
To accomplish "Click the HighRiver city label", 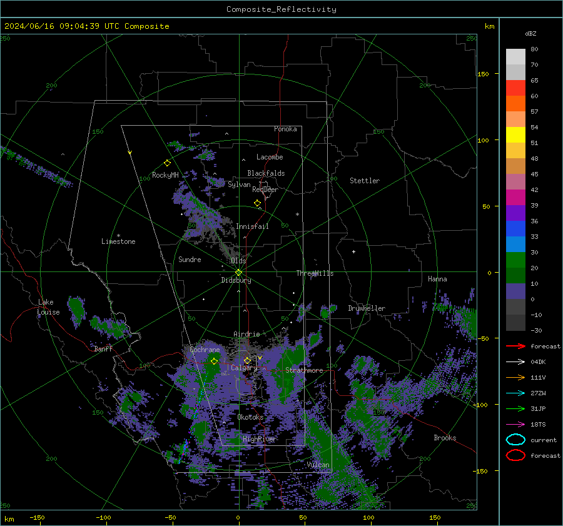I will coord(259,439).
